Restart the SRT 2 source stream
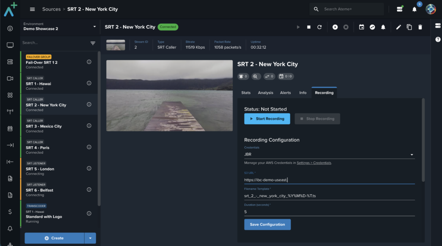Image resolution: width=442 pixels, height=246 pixels. 319,27
